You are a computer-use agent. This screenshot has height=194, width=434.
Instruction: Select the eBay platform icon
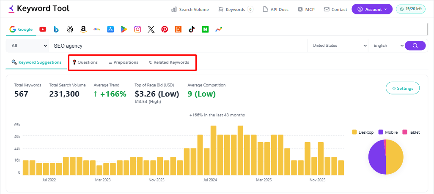96,29
